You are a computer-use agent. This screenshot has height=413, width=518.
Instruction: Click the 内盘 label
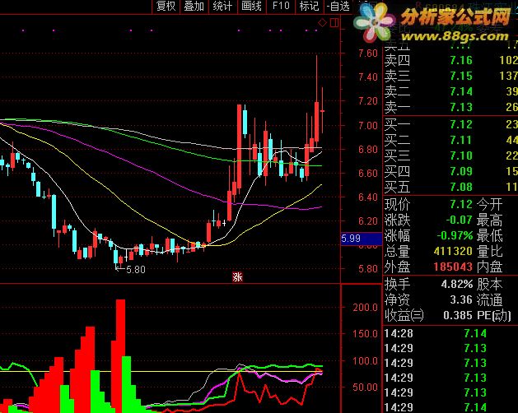coord(490,267)
